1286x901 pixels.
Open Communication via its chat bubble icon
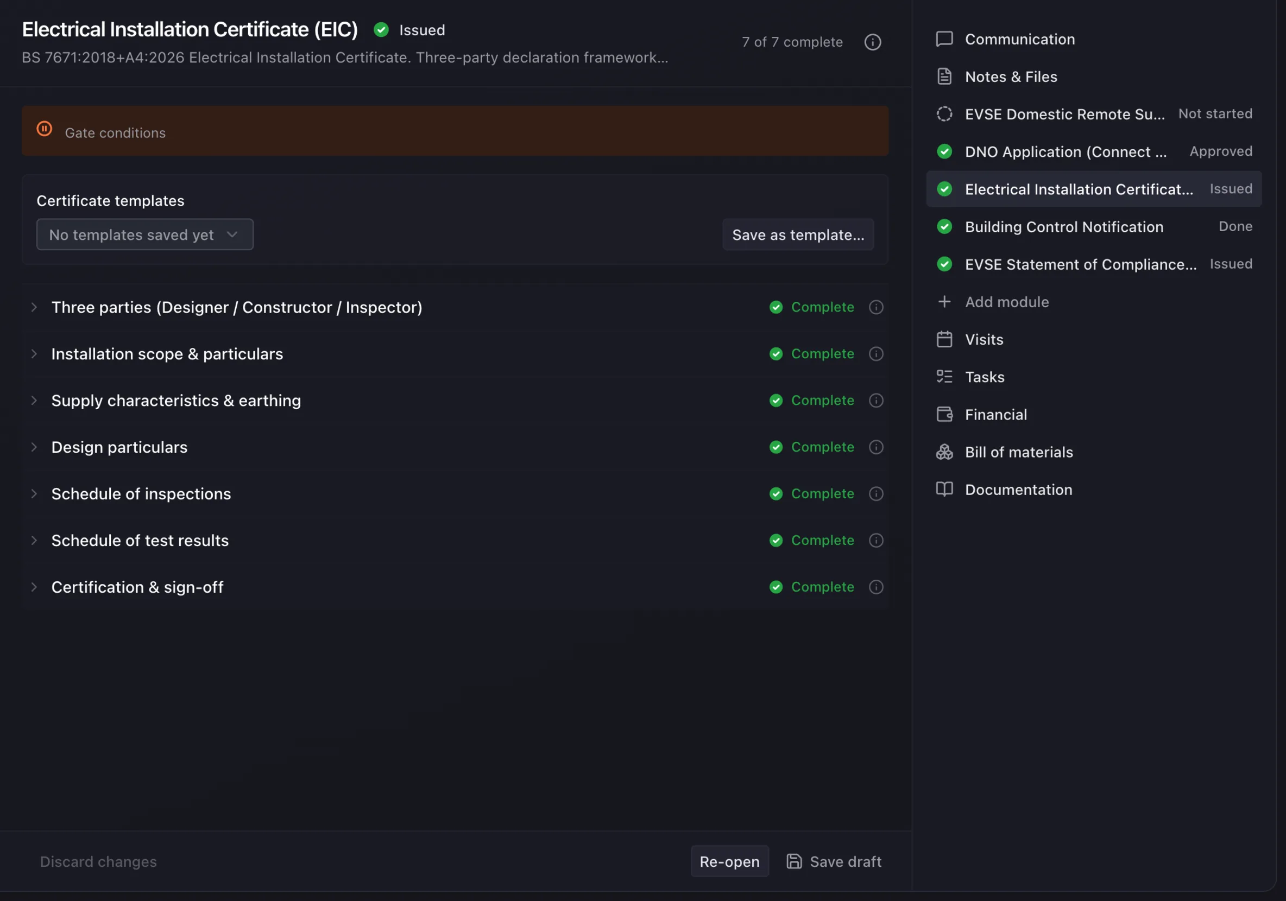coord(944,39)
